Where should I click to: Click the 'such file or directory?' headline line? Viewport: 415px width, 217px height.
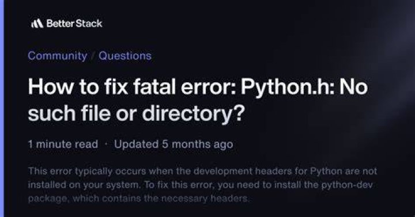(x=137, y=113)
